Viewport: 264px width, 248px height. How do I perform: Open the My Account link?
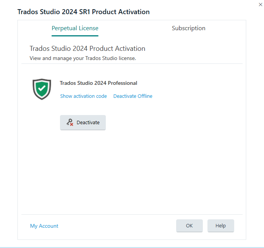[44, 226]
